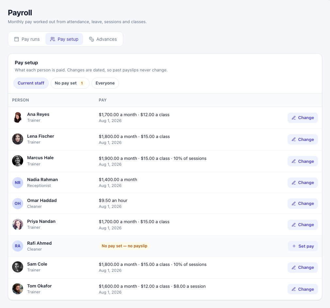
Task: Click the PAY column header
Action: [x=103, y=100]
